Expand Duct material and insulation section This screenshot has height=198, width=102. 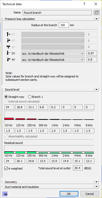point(96,187)
